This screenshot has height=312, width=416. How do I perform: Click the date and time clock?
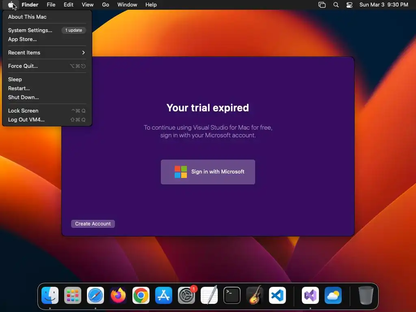(383, 4)
